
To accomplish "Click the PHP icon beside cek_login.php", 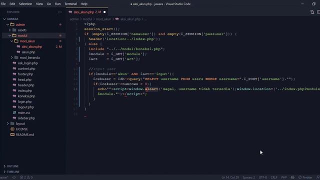I will (x=14, y=63).
